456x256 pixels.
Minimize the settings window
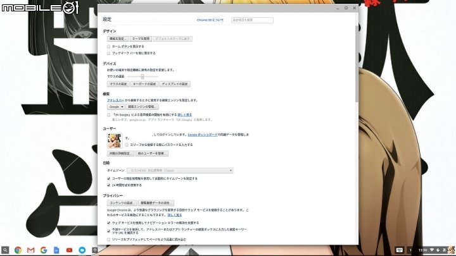click(x=338, y=8)
